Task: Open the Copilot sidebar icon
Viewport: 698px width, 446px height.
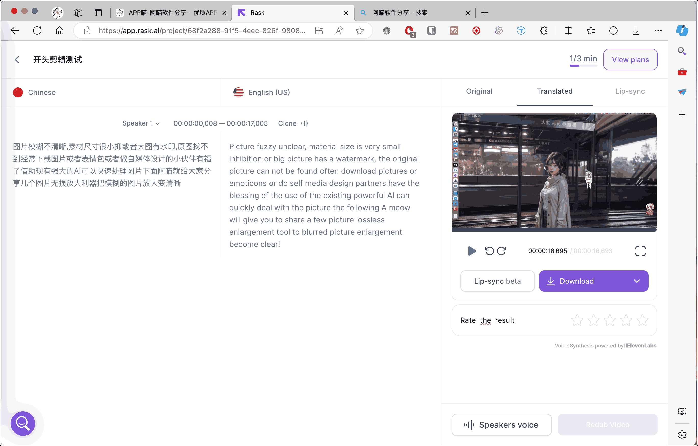Action: [x=682, y=30]
